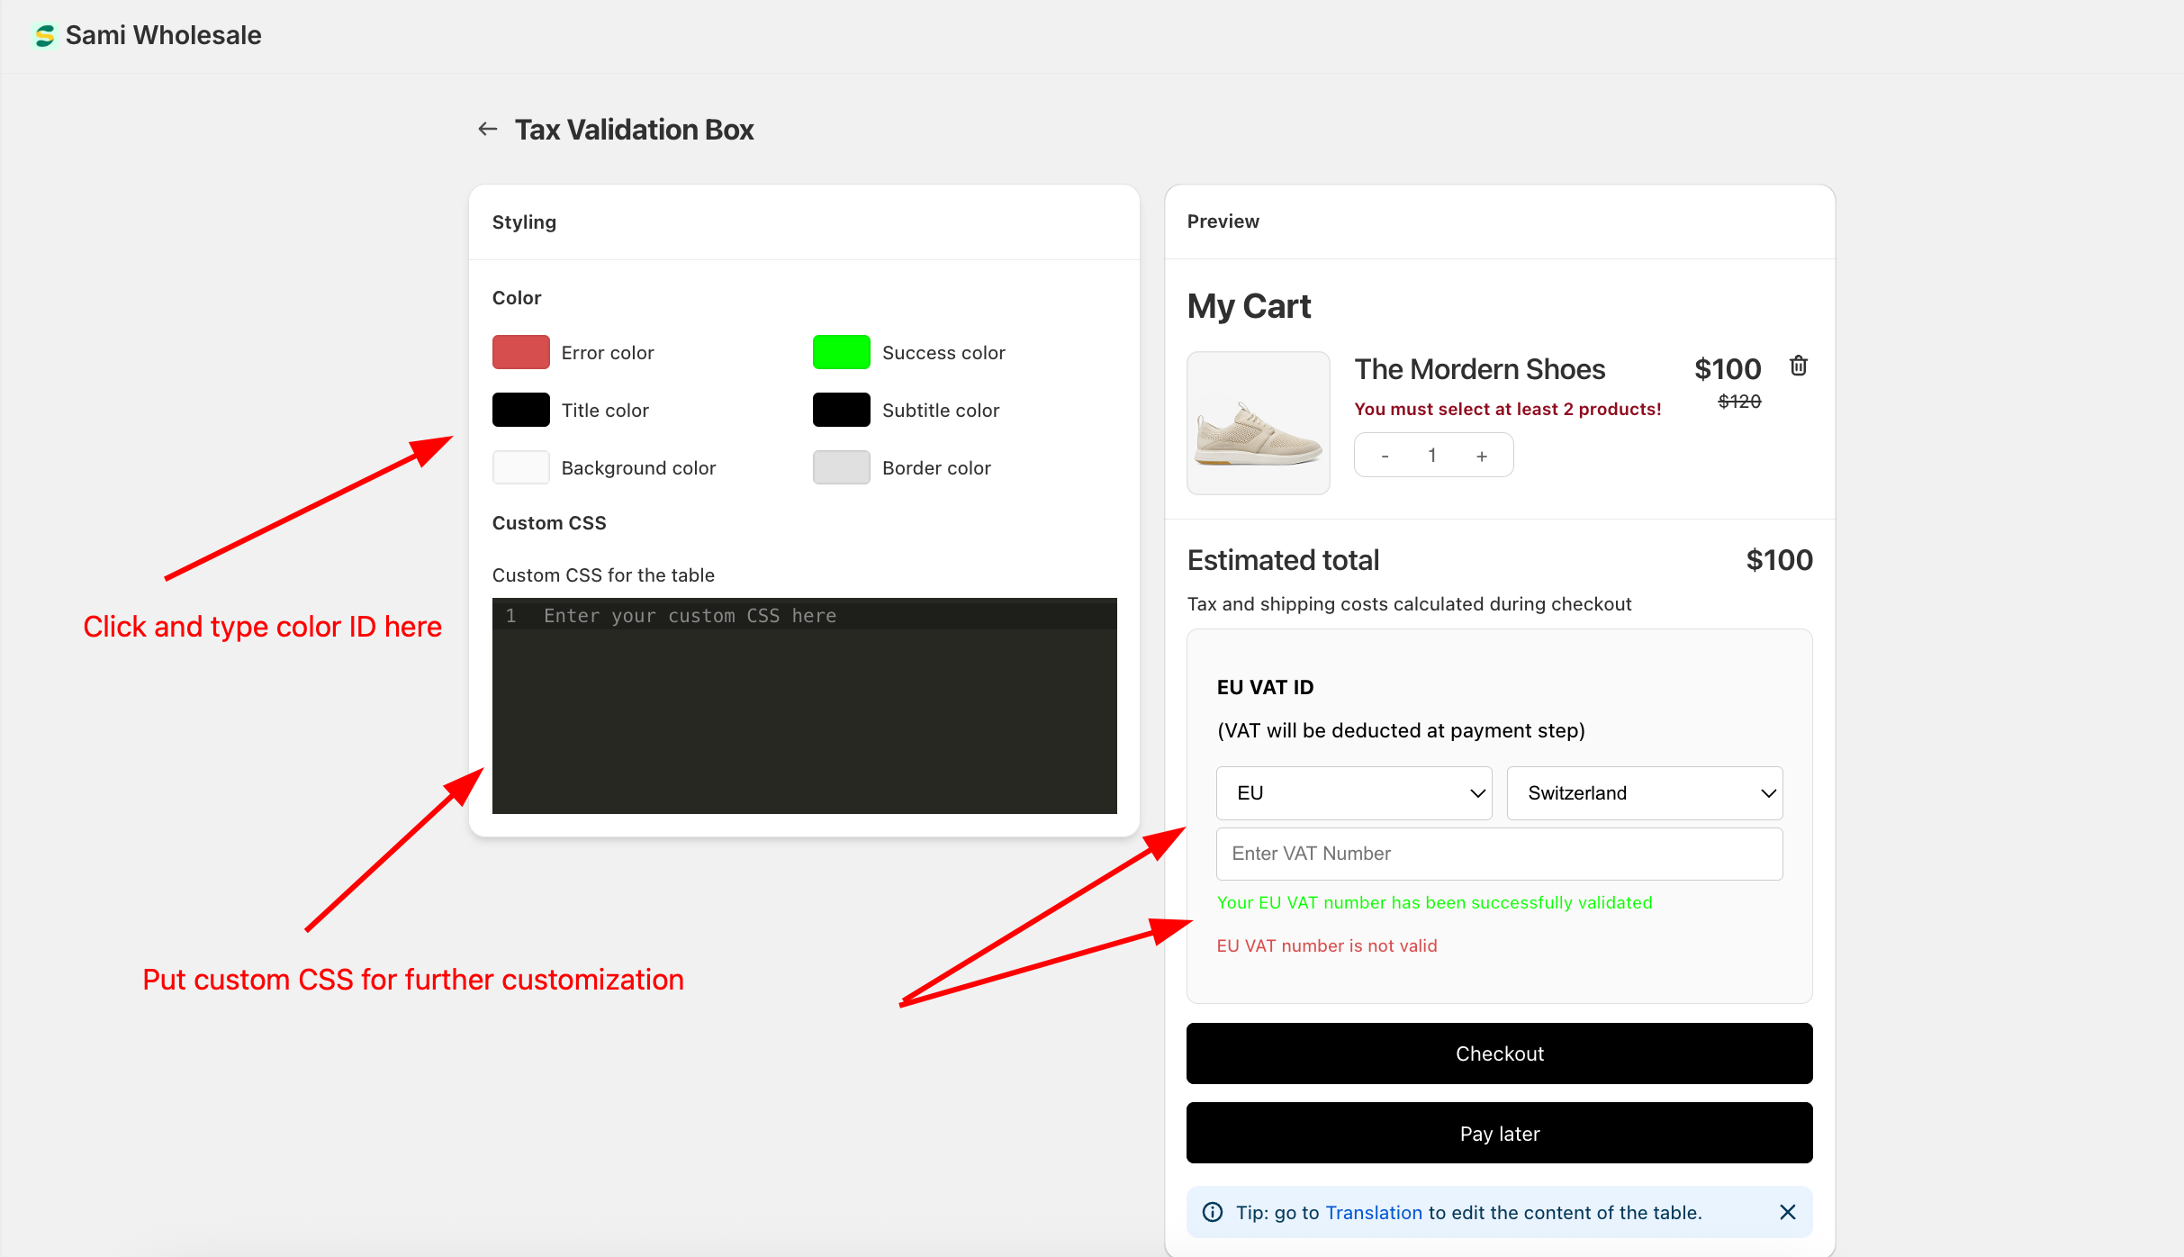Screen dimensions: 2184x1257
Task: Open the Switzerland country dropdown
Action: tap(1644, 792)
